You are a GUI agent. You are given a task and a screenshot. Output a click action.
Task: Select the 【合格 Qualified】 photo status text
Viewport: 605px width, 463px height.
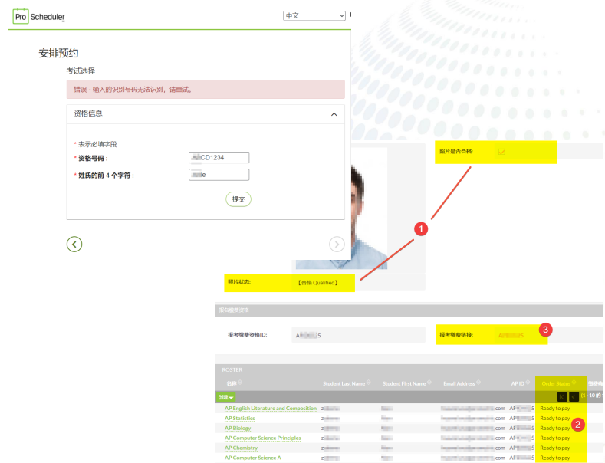(x=318, y=283)
